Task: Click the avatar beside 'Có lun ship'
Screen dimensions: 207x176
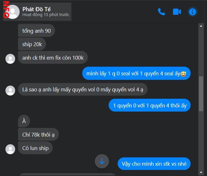Action: point(10,149)
